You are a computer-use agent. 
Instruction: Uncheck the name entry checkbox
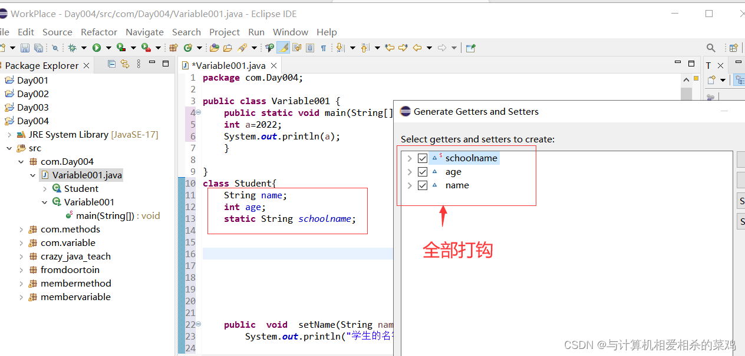click(423, 185)
